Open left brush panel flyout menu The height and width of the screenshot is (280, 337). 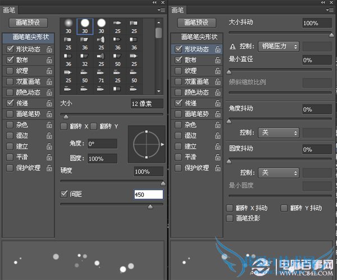click(161, 10)
